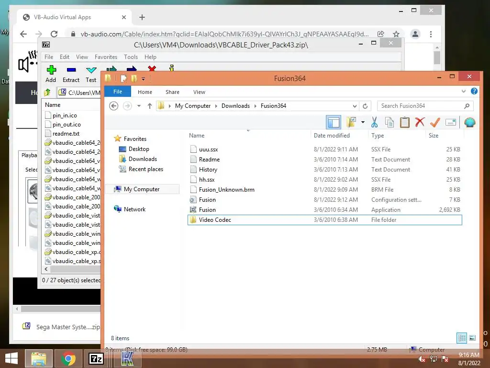Sort by the Type column header

[378, 136]
